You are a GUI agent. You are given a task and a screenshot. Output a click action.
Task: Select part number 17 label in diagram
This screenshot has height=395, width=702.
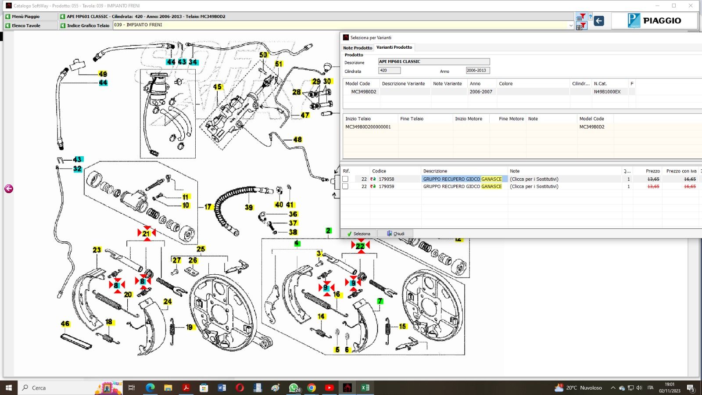click(x=208, y=207)
